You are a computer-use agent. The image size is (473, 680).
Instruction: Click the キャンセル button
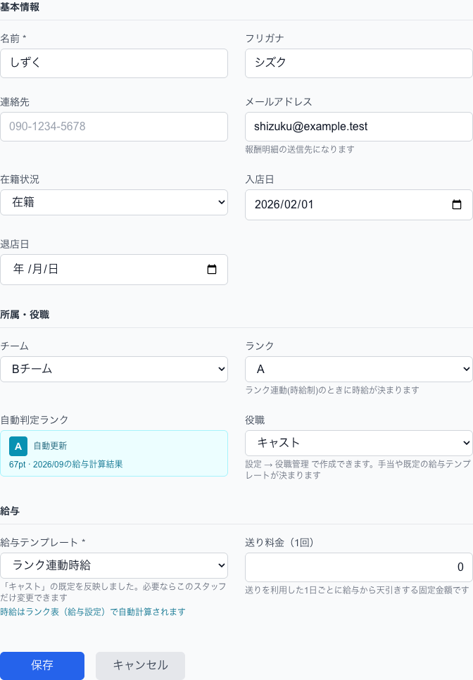[141, 665]
